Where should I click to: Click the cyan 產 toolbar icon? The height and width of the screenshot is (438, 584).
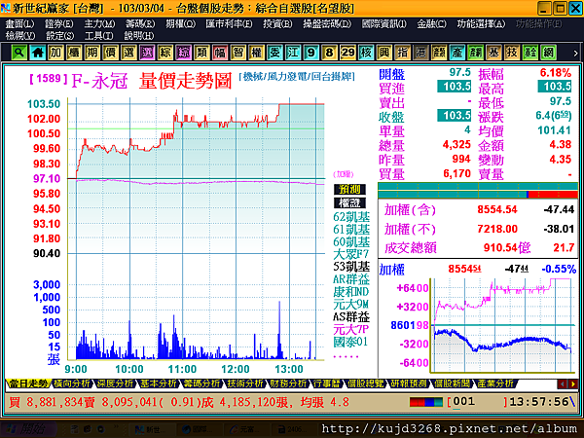pyautogui.click(x=457, y=53)
